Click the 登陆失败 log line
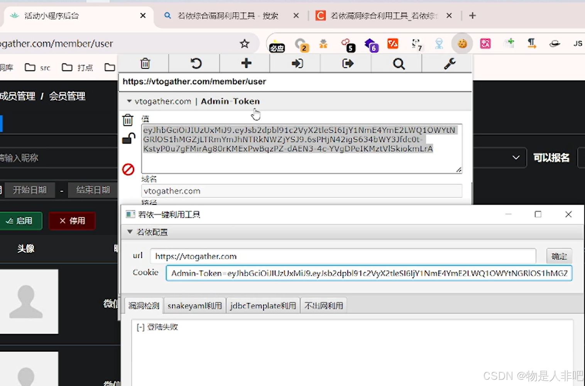Viewport: 585px width, 386px height. (x=157, y=327)
